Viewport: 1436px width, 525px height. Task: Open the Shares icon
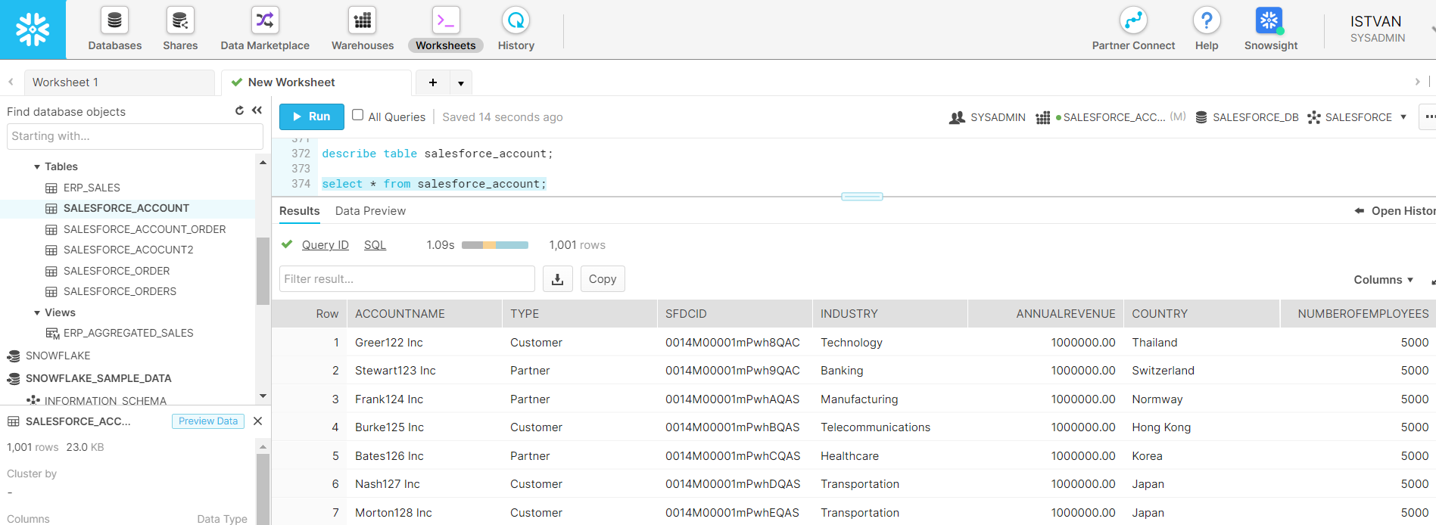coord(180,21)
